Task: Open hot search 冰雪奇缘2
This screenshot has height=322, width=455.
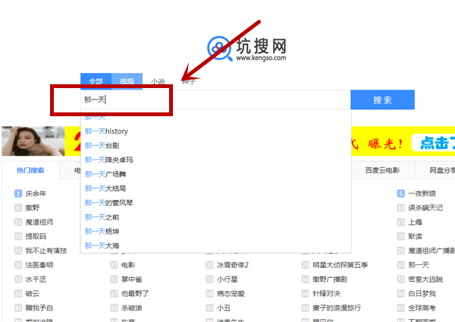Action: pyautogui.click(x=233, y=265)
